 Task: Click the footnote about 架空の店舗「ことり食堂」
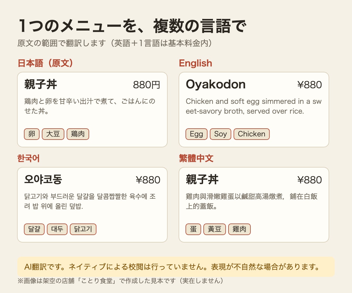[x=120, y=281]
